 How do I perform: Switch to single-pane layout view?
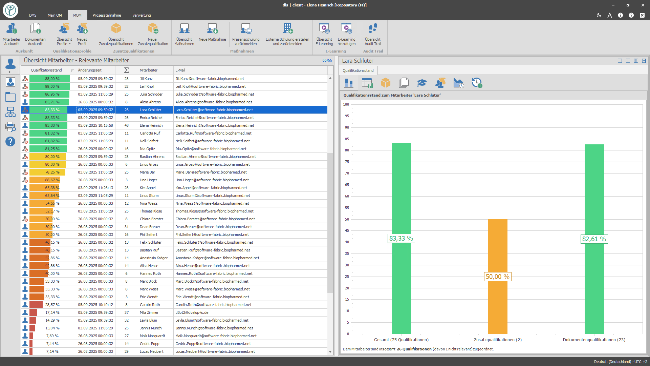(x=620, y=61)
